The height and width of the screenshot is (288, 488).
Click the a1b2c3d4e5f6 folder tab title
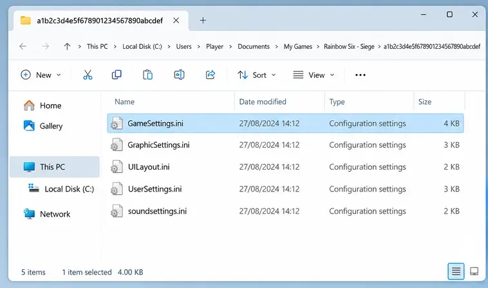pyautogui.click(x=100, y=21)
